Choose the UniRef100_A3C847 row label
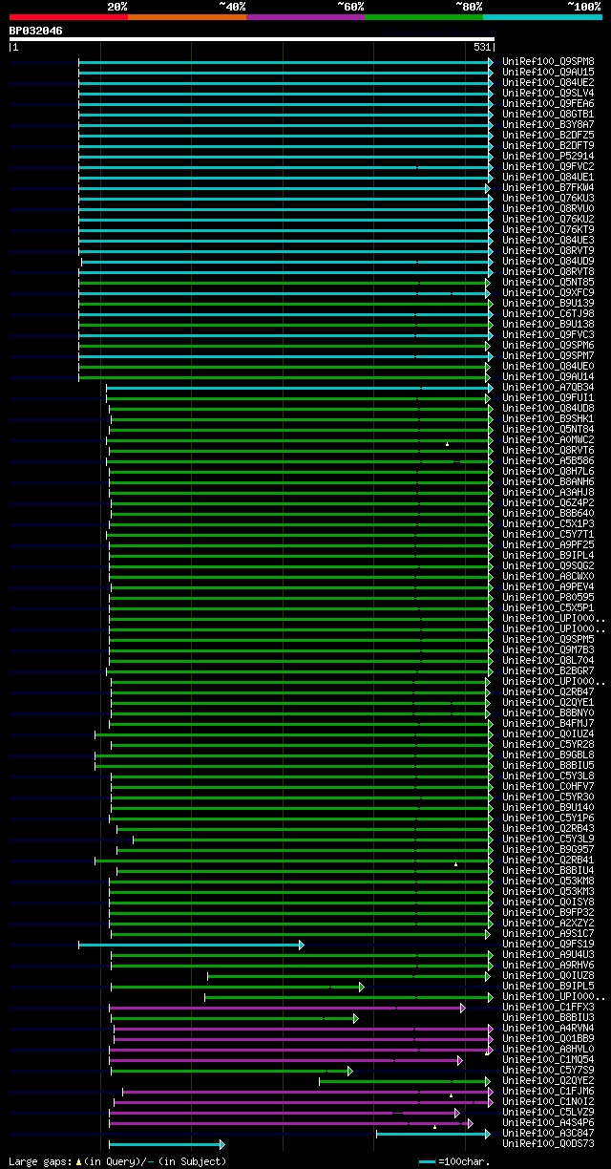This screenshot has width=611, height=1169. pyautogui.click(x=549, y=1133)
